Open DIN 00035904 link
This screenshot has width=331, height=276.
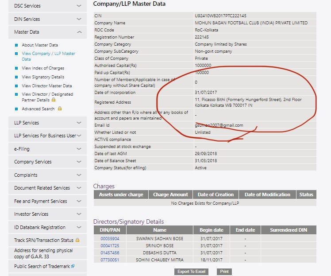pos(110,239)
